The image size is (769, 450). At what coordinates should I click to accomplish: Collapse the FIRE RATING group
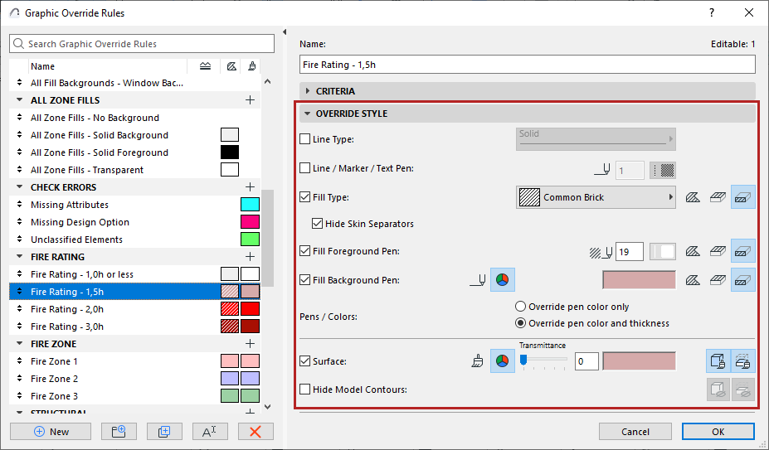coord(20,256)
